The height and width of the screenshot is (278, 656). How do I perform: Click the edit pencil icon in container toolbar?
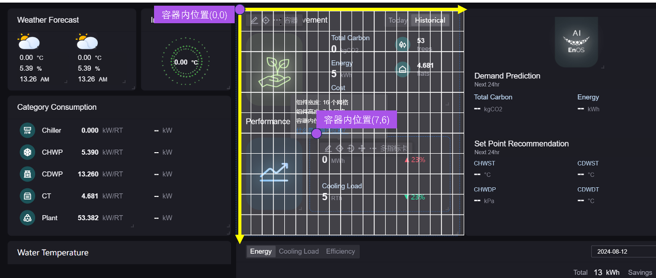coord(254,20)
